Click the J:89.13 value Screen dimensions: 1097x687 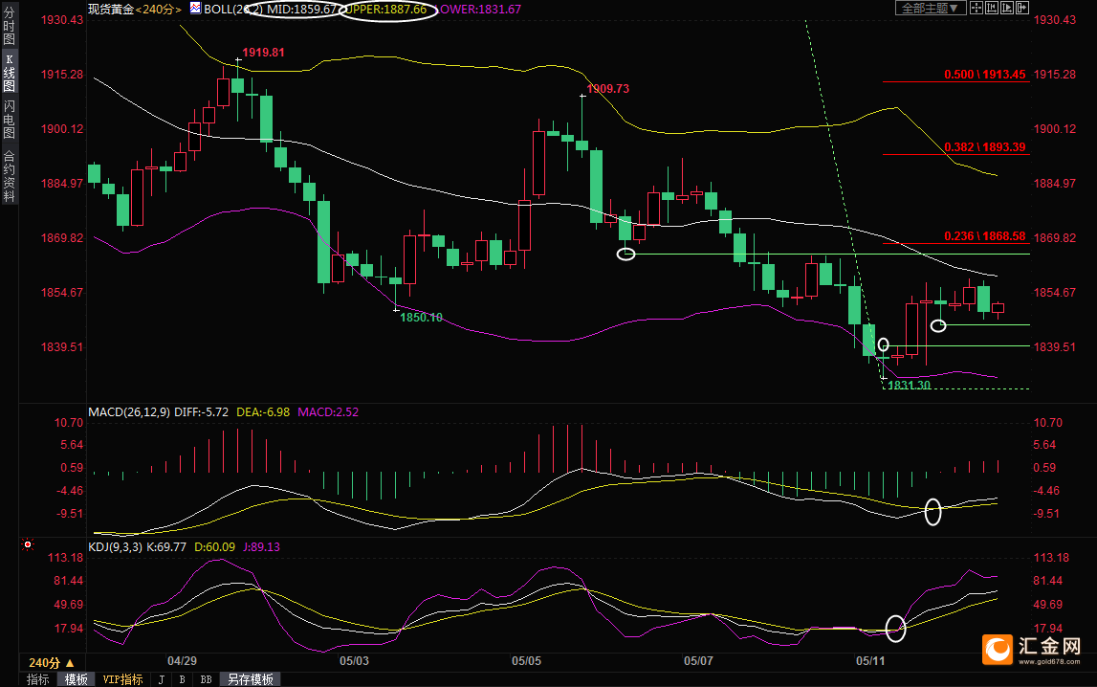point(262,547)
